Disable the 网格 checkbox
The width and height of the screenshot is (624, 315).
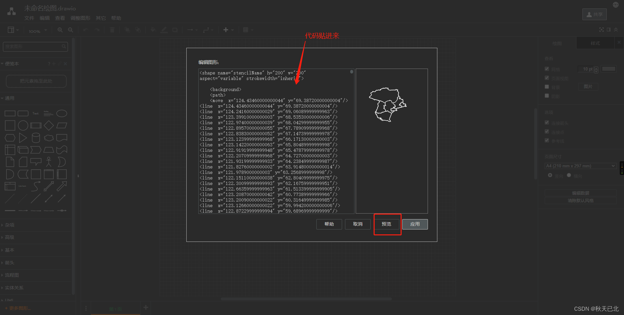547,69
